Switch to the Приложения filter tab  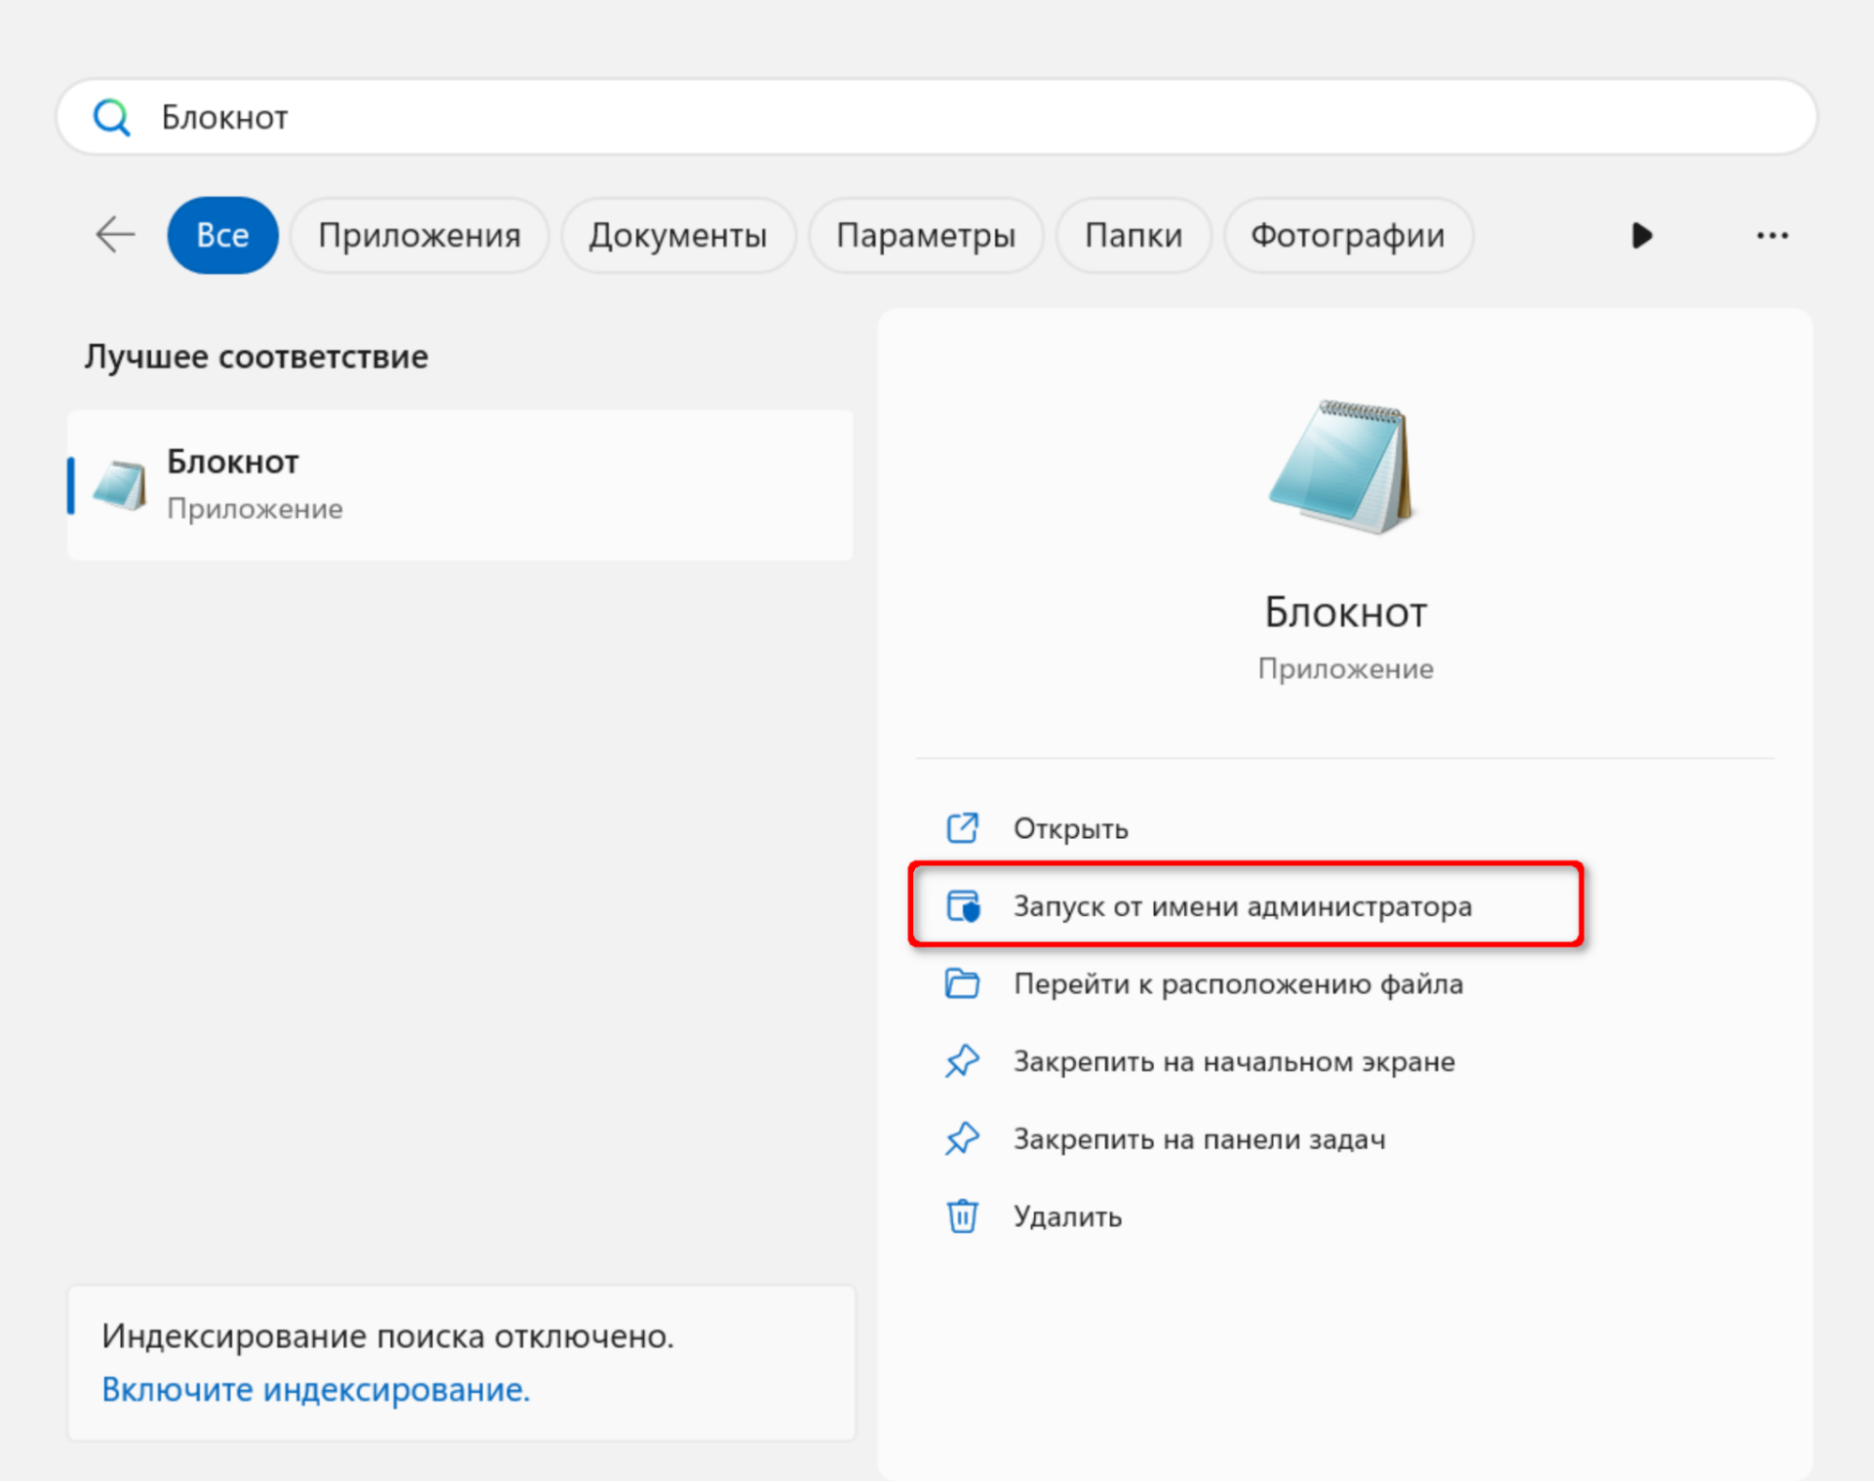point(419,235)
